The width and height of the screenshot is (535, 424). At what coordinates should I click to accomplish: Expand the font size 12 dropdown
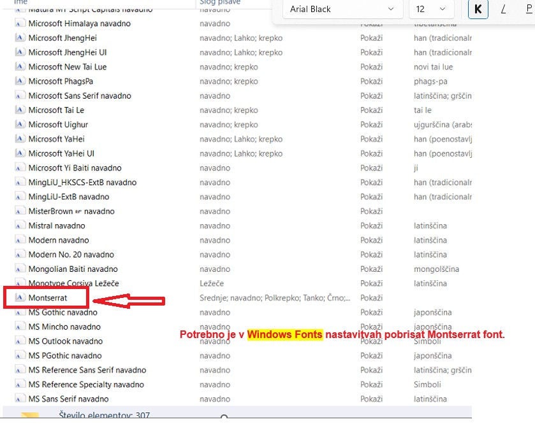coord(431,9)
